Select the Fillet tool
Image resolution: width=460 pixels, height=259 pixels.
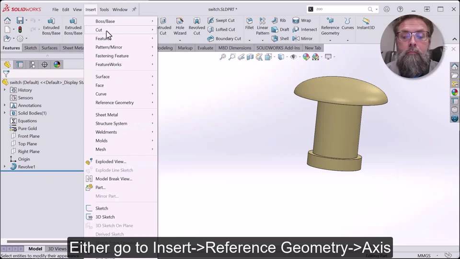249,24
